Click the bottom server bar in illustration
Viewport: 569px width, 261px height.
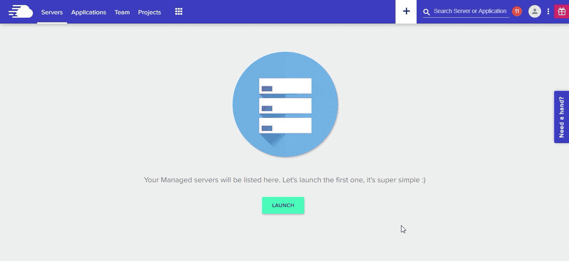tap(285, 125)
